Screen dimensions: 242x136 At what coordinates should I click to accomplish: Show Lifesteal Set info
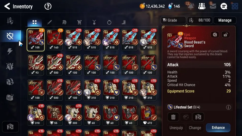pyautogui.click(x=228, y=107)
